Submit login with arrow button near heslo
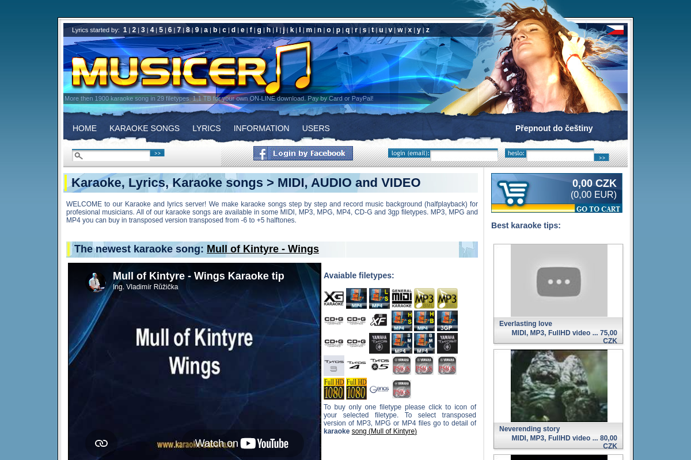691x460 pixels. [601, 157]
